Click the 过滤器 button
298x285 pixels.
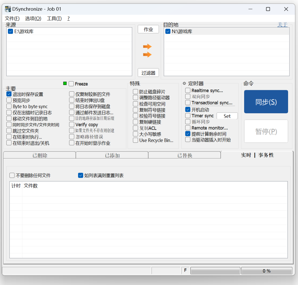148,73
